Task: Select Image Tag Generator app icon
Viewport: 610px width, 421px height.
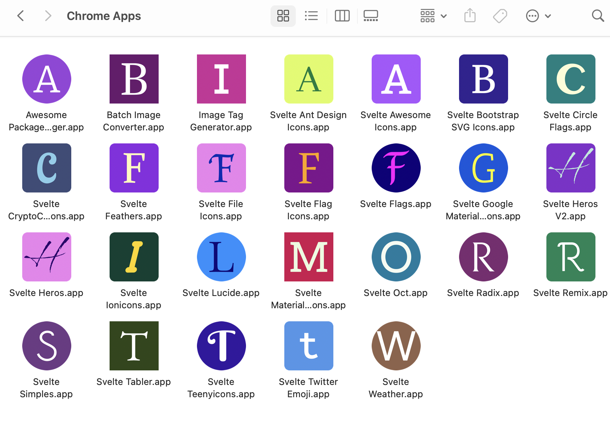Action: pos(221,79)
